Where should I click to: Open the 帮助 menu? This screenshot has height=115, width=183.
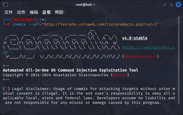59,12
